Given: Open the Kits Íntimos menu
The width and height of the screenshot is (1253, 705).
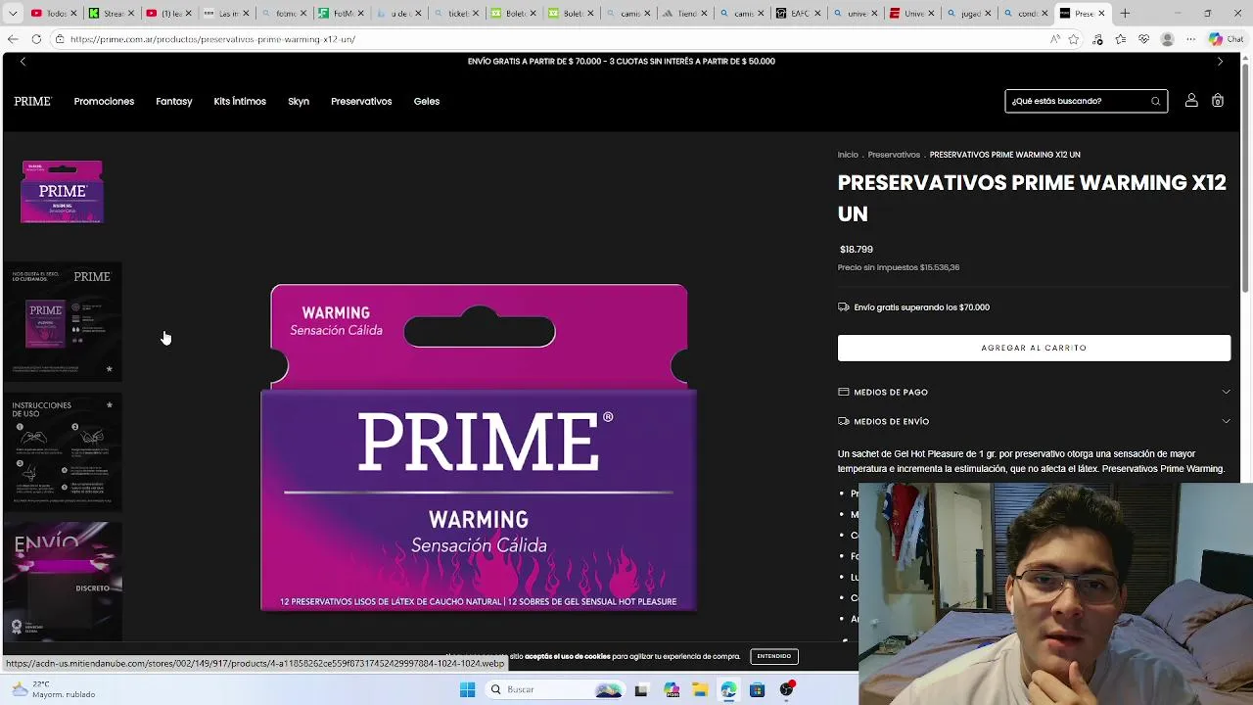Looking at the screenshot, I should click(240, 101).
